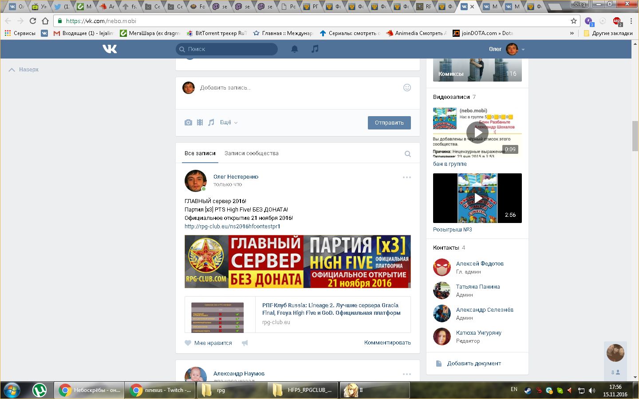Screen dimensions: 639x399
Task: Open the Входящие Gmail bookmark
Action: [83, 33]
